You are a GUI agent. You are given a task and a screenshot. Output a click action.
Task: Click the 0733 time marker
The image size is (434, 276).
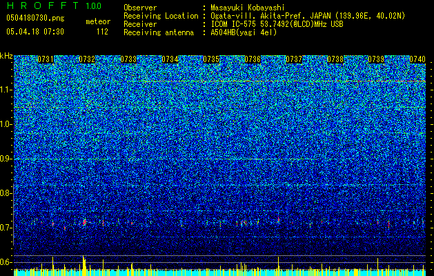pyautogui.click(x=128, y=59)
